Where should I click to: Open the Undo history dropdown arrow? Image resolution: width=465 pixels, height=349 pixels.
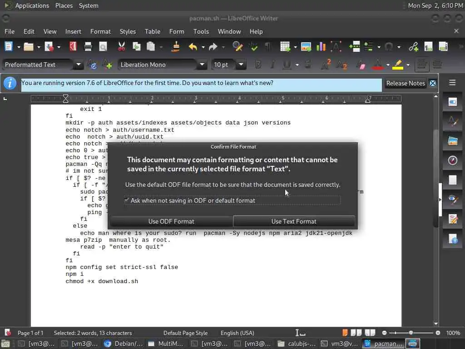203,47
